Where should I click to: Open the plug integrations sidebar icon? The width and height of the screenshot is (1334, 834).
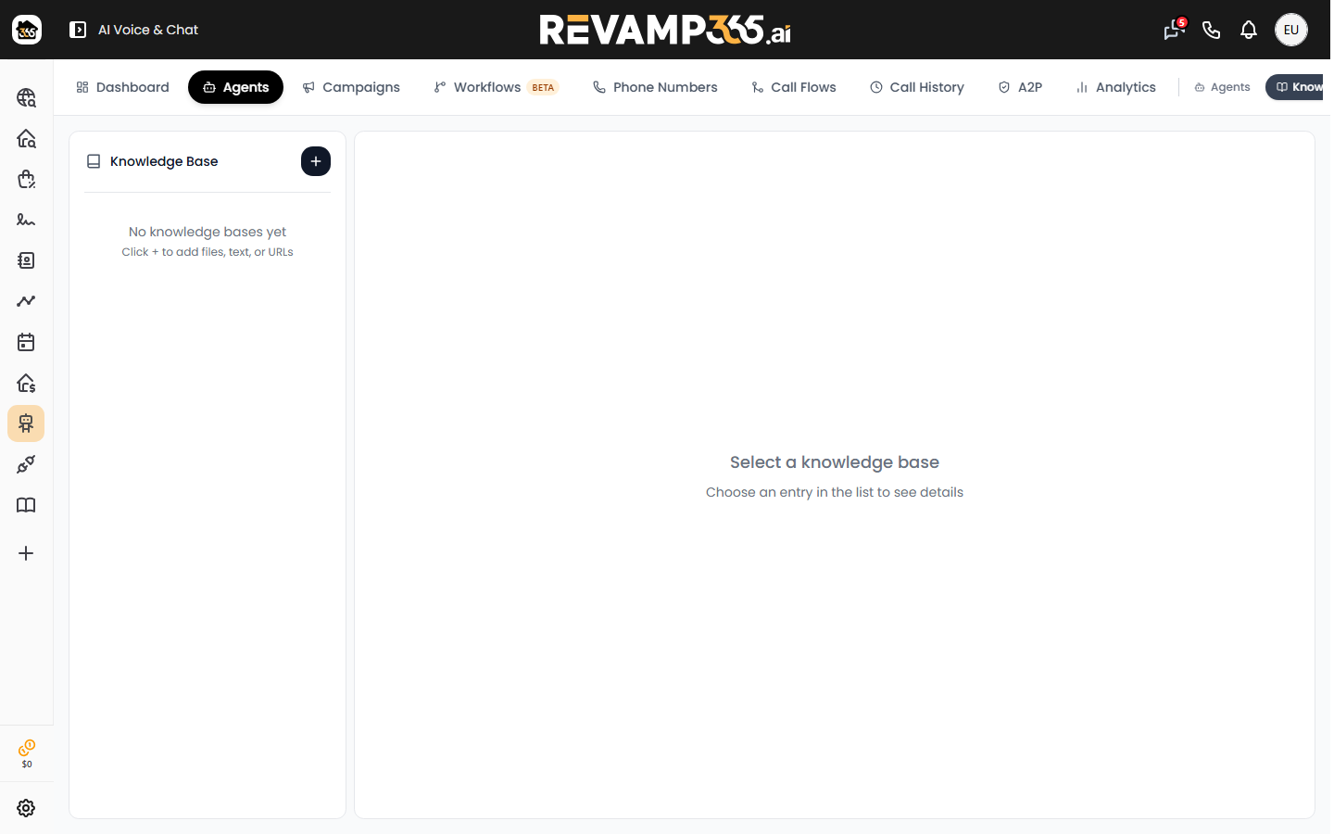point(26,464)
